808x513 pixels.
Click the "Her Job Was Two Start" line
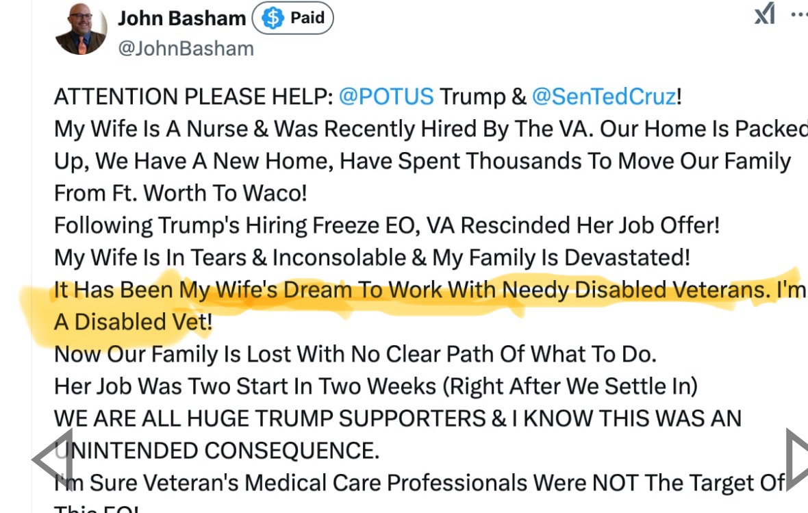tap(376, 387)
